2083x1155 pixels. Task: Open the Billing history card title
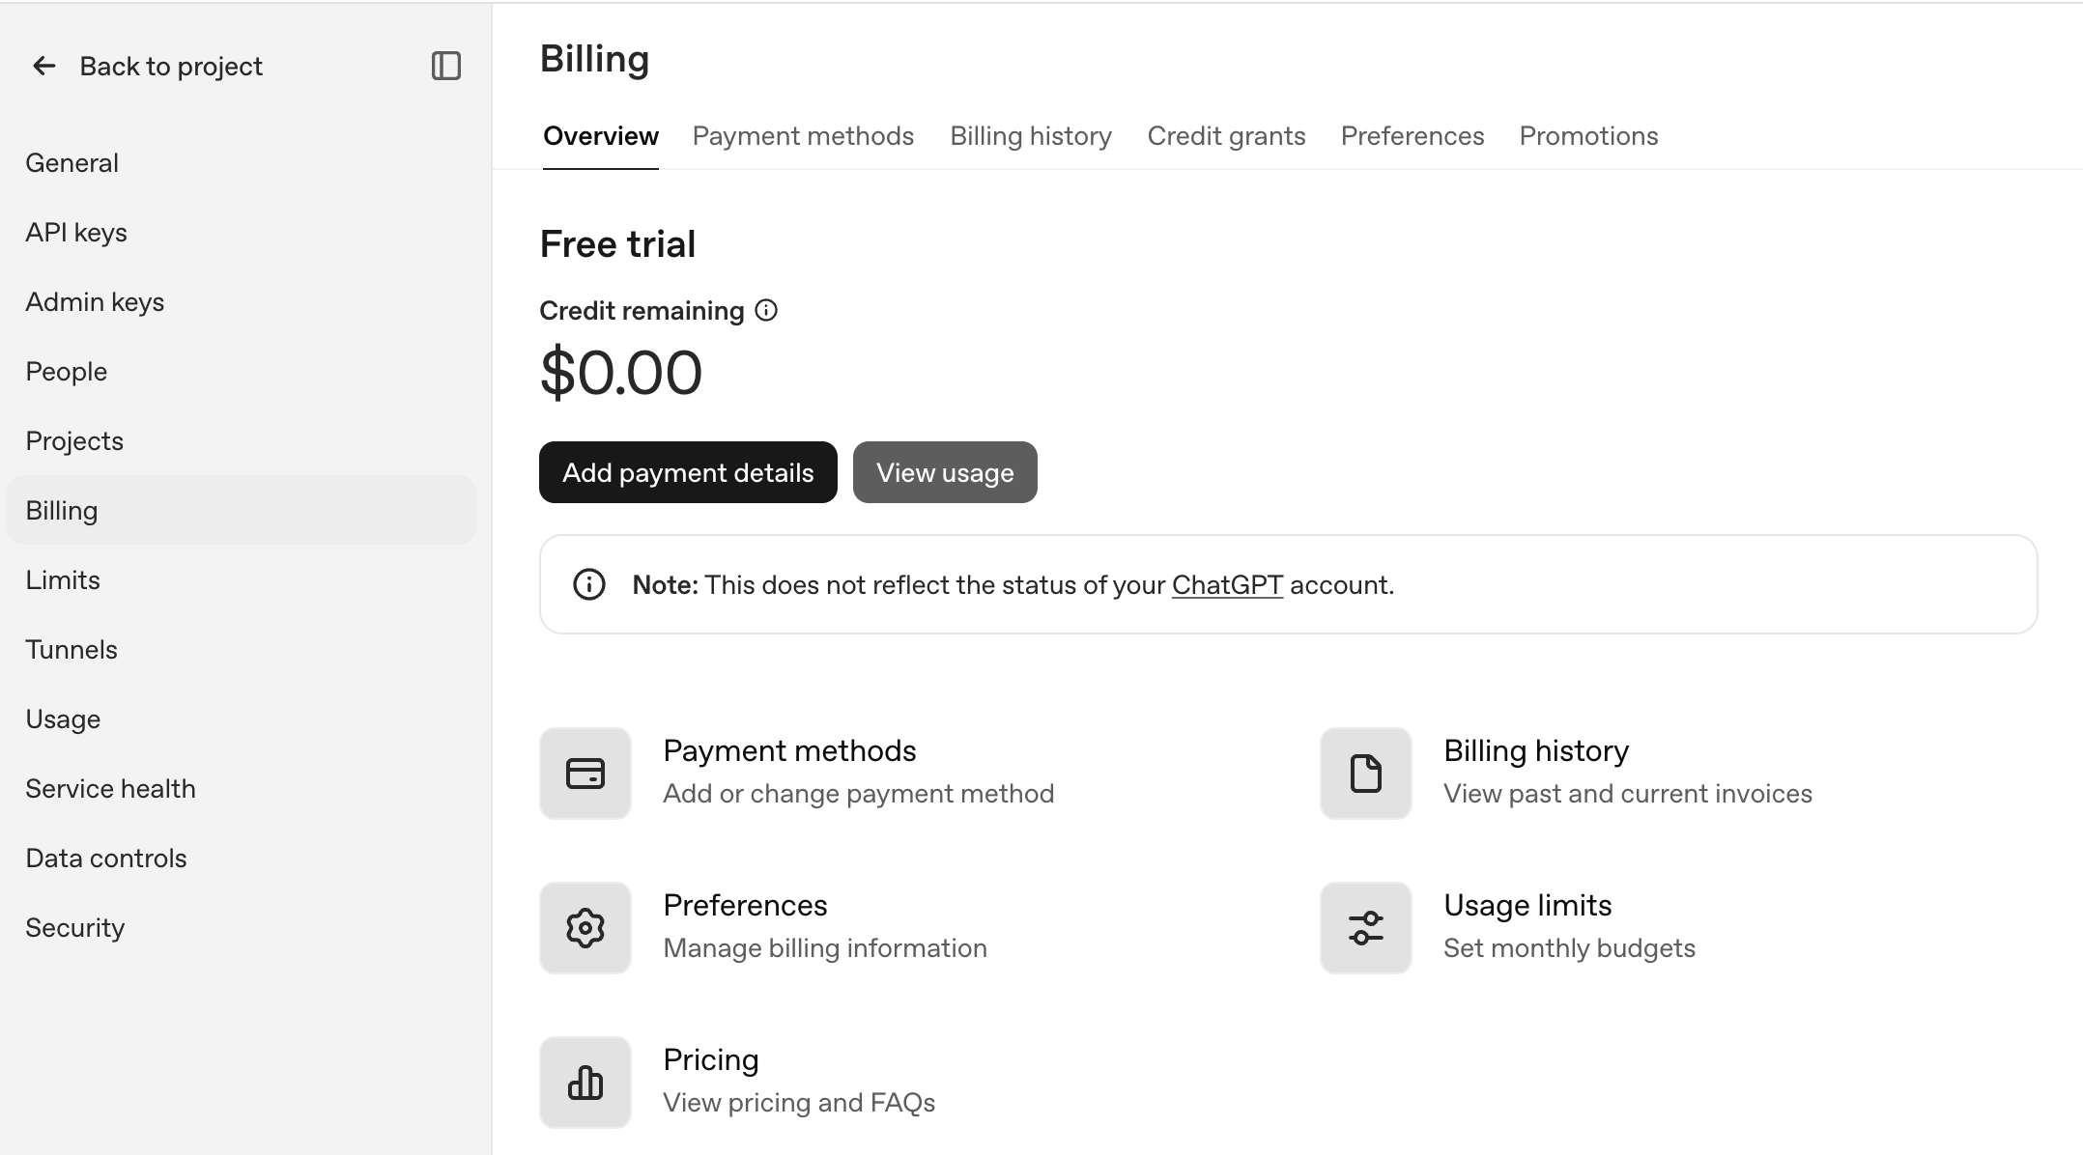pos(1536,750)
